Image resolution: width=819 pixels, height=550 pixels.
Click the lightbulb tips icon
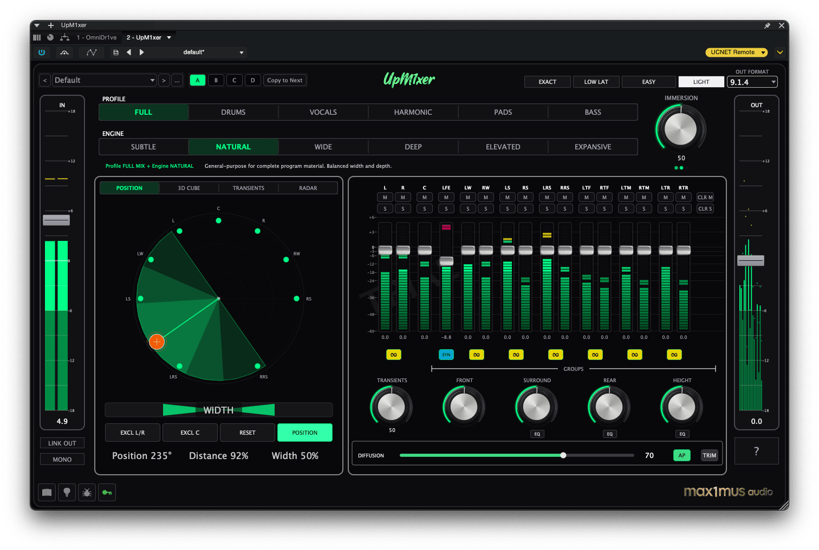click(67, 493)
